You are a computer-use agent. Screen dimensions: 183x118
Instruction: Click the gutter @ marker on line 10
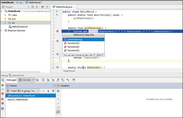[57, 41]
